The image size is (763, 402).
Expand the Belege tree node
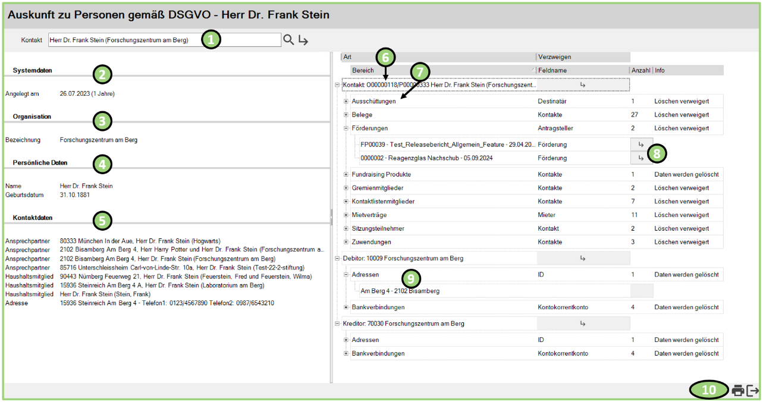(x=346, y=115)
